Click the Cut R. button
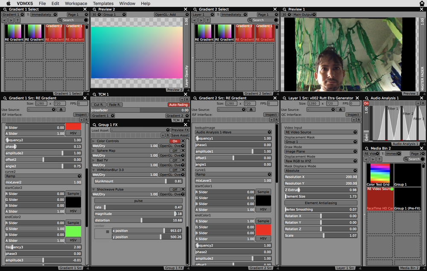Image resolution: width=427 pixels, height=271 pixels. tap(99, 105)
